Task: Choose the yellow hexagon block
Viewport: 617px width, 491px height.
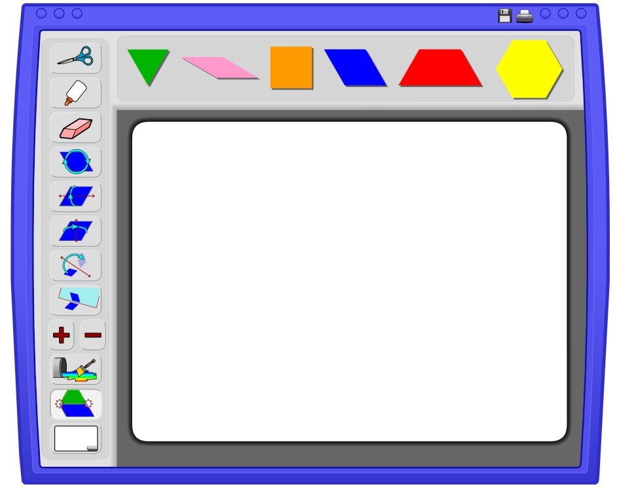Action: (x=529, y=69)
